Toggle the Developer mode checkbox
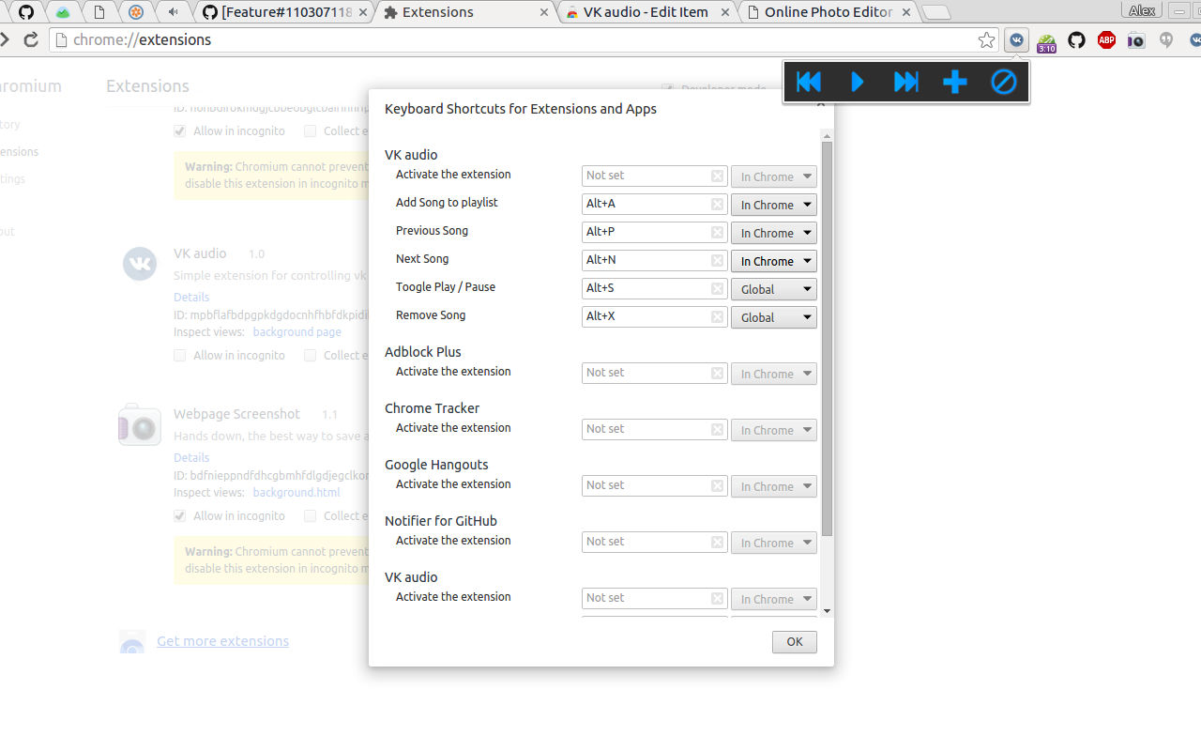The height and width of the screenshot is (751, 1201). pos(667,89)
